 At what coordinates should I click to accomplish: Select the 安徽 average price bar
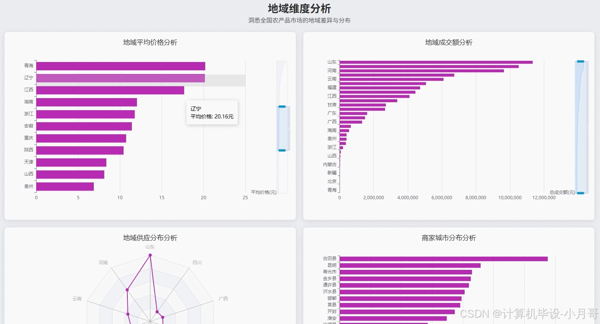click(84, 126)
